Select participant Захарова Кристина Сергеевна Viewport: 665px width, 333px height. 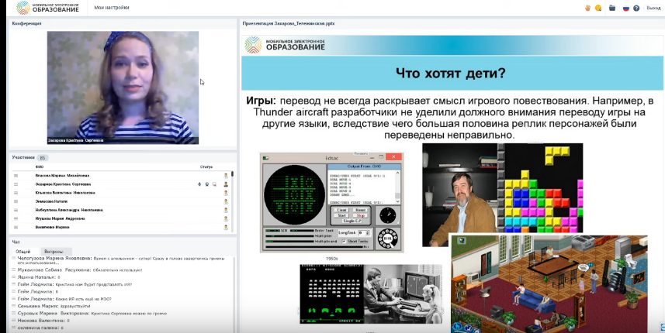click(x=63, y=184)
